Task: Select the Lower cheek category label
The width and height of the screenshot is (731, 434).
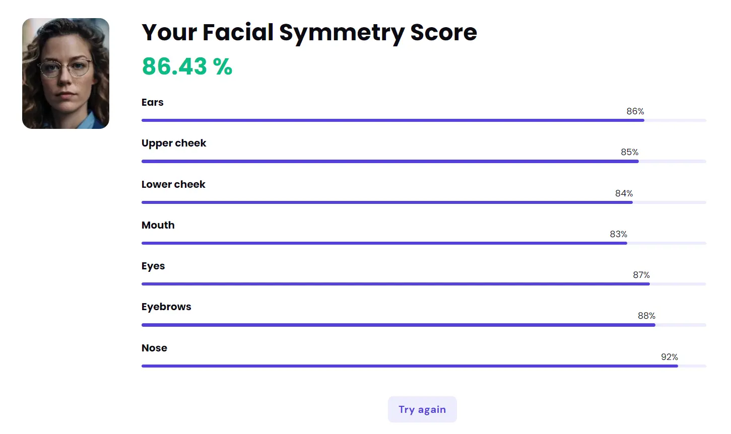Action: coord(173,184)
